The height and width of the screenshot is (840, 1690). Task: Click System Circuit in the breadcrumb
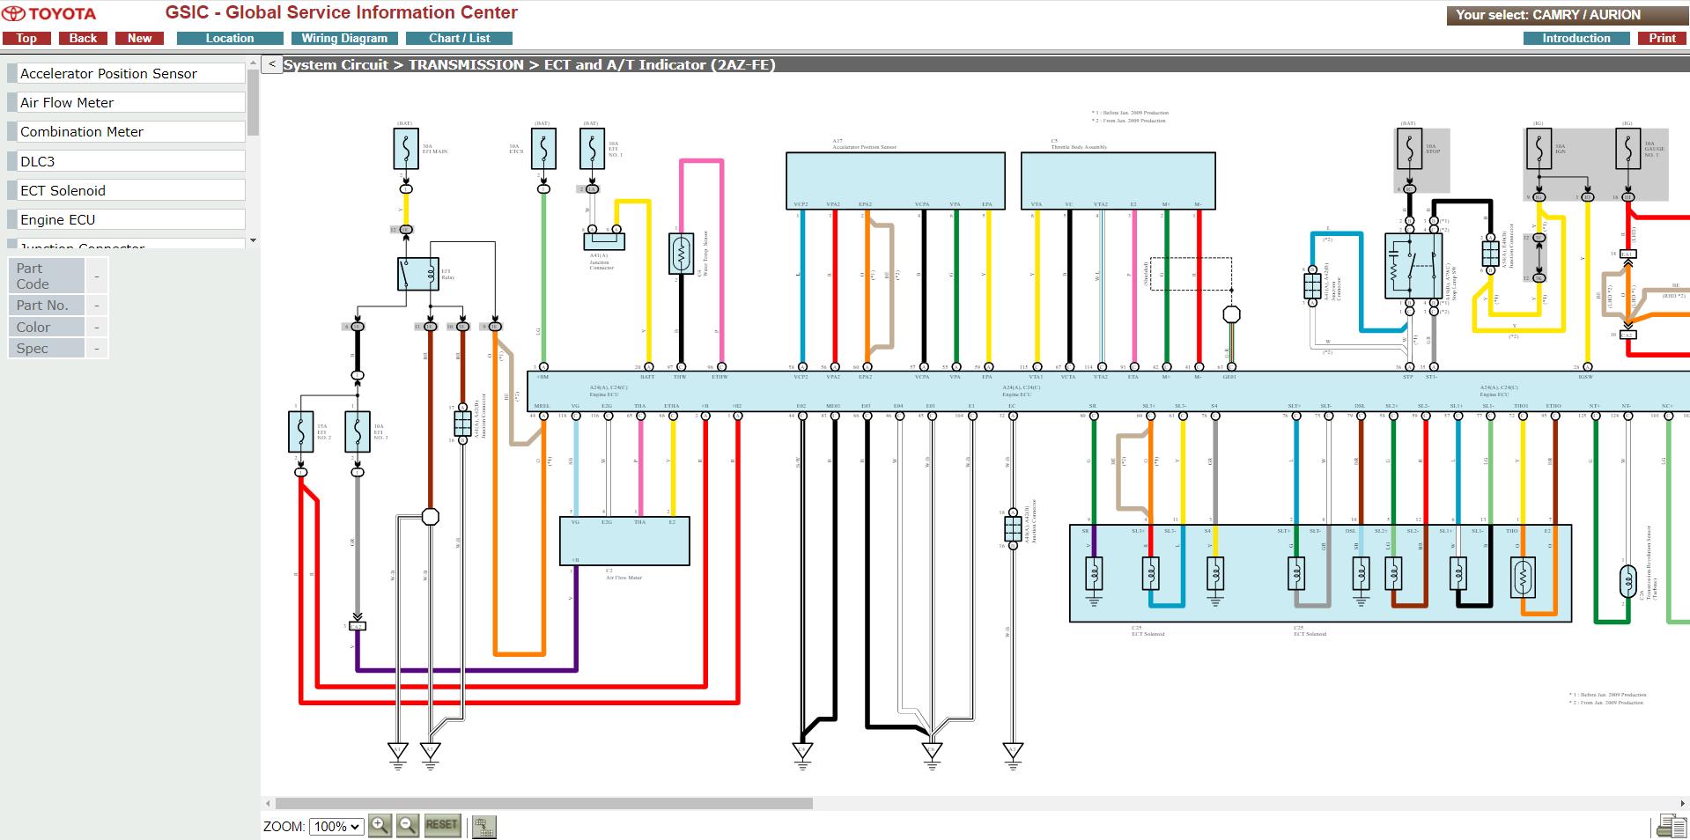coord(336,65)
